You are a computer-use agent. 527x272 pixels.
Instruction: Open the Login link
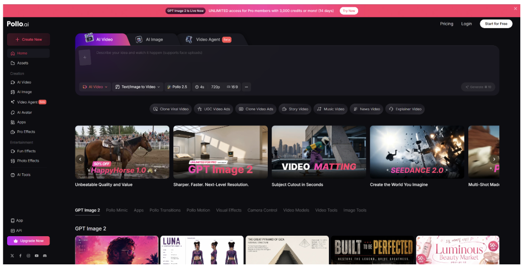click(x=466, y=24)
